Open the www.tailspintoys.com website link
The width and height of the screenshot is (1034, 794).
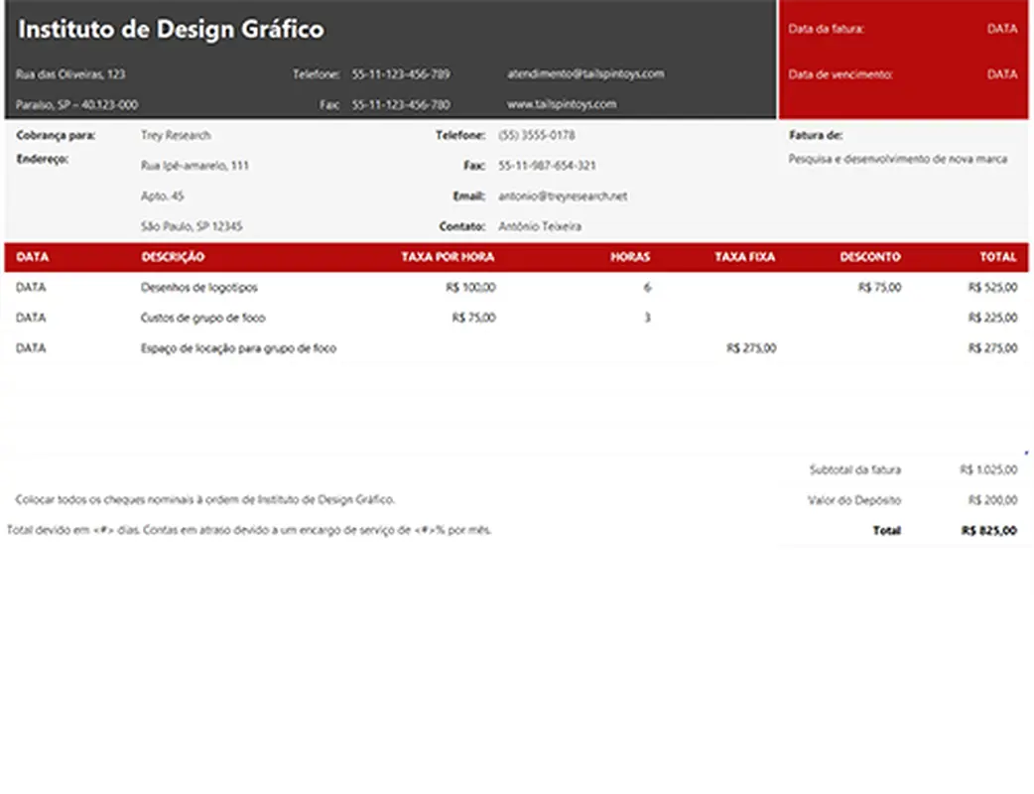(561, 104)
